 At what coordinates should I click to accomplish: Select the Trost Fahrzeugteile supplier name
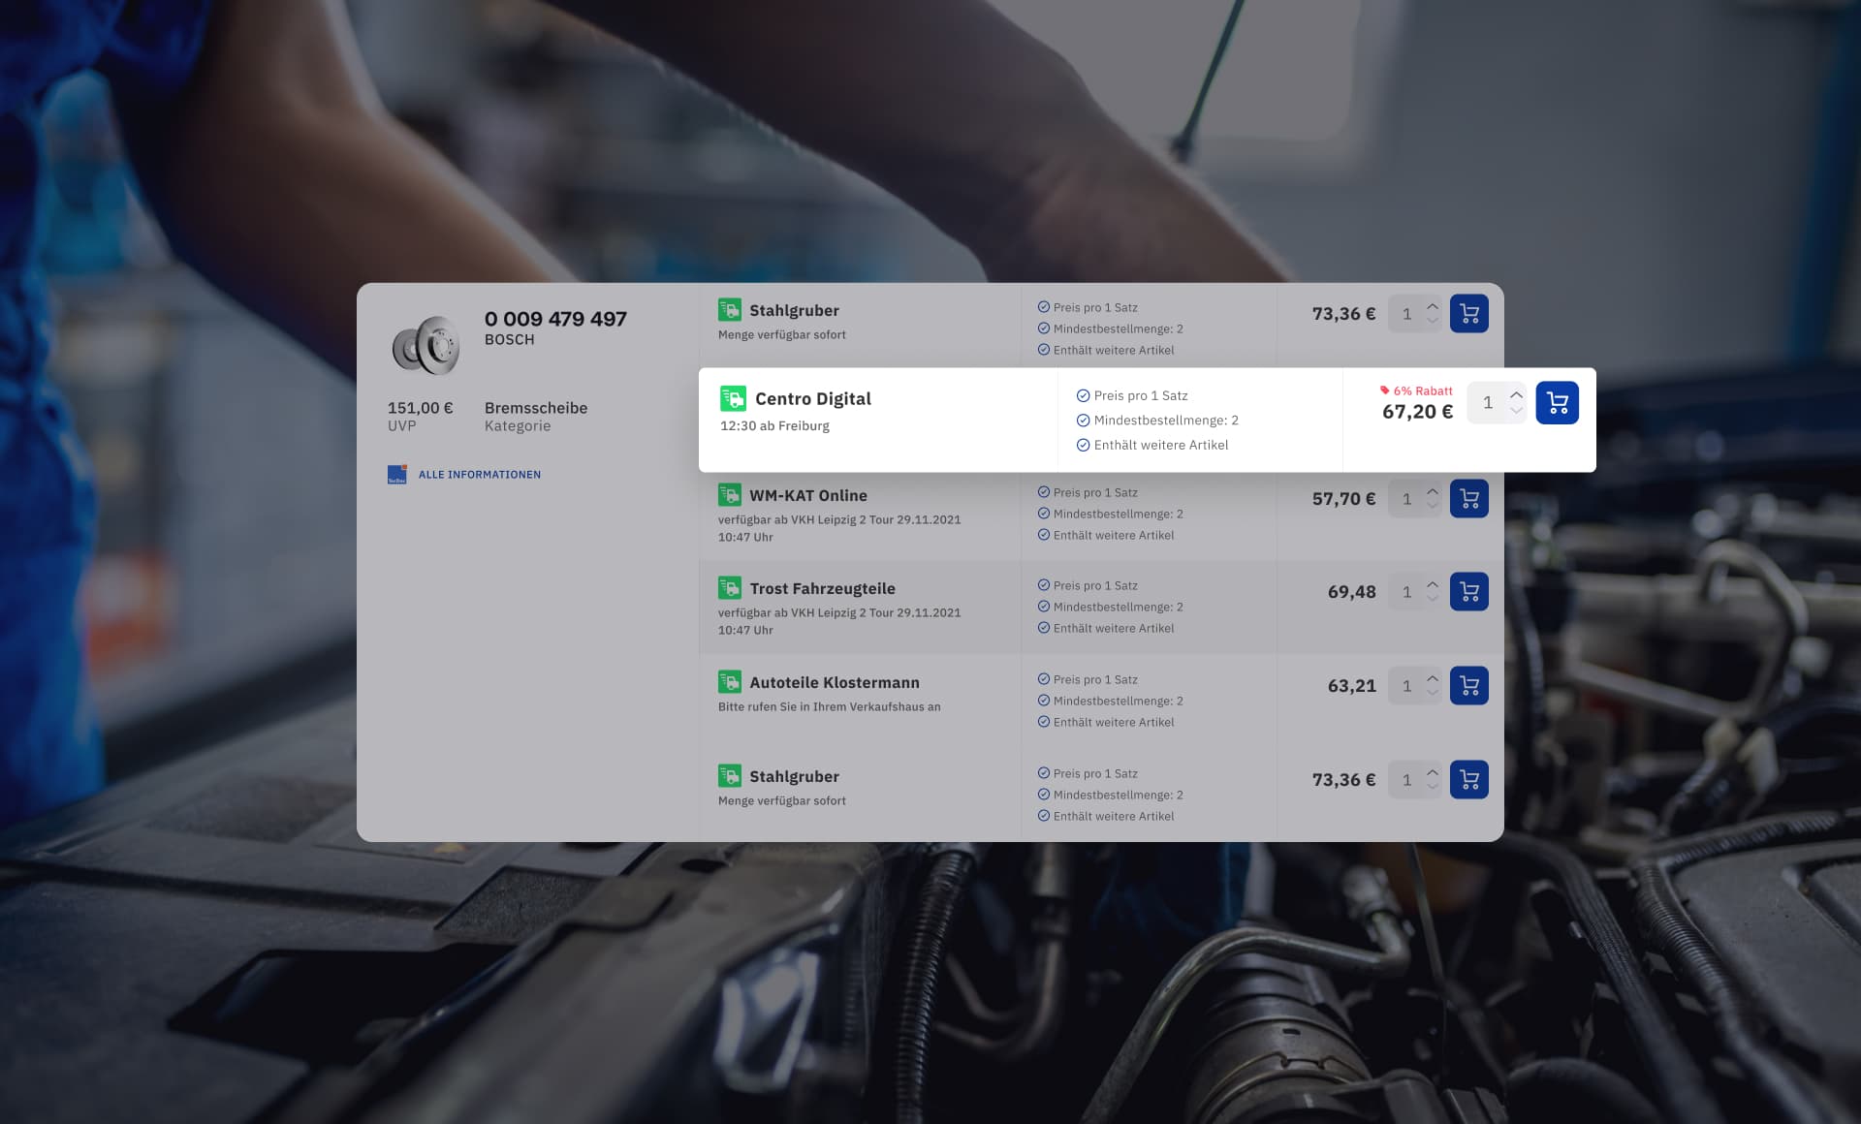point(822,588)
